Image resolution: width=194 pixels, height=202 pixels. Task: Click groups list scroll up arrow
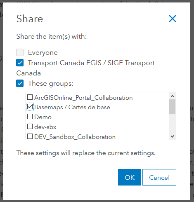coord(173,96)
